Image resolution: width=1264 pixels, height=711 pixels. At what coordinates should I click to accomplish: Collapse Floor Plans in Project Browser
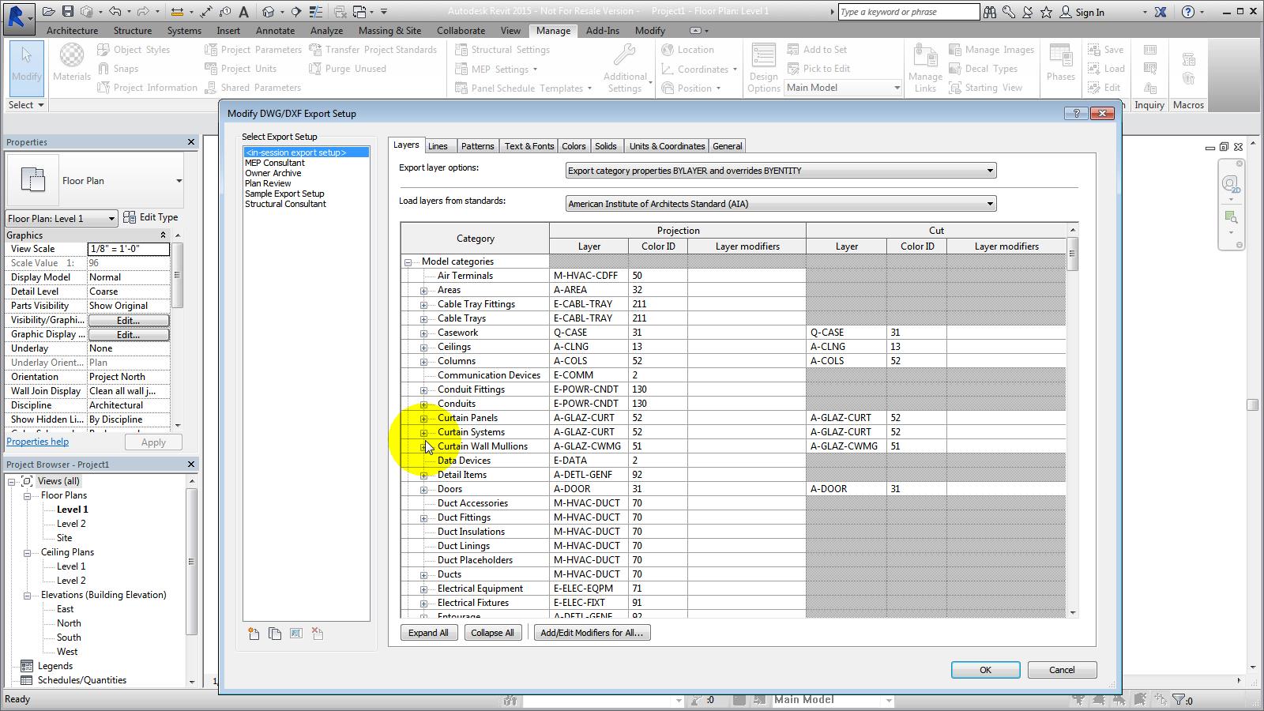pyautogui.click(x=27, y=495)
